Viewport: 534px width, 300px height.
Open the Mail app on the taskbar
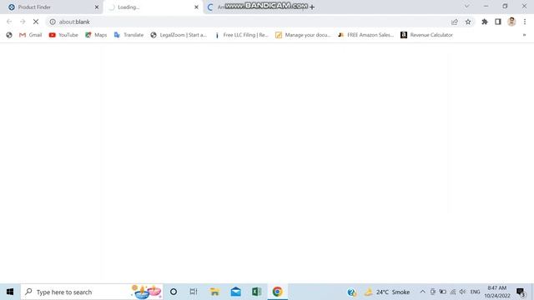click(235, 292)
